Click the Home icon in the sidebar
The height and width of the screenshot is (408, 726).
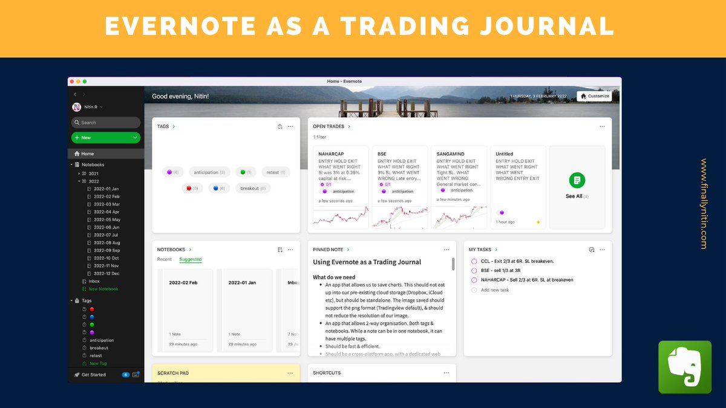pyautogui.click(x=77, y=154)
